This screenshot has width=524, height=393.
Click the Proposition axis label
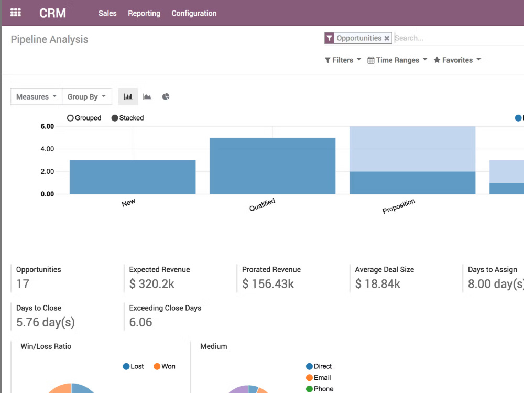(398, 206)
